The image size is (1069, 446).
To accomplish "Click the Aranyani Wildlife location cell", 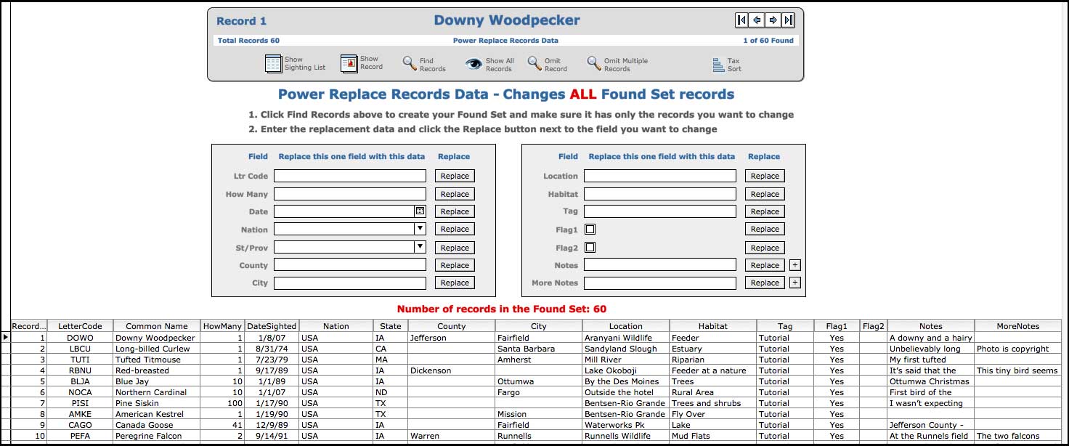I will click(x=626, y=338).
